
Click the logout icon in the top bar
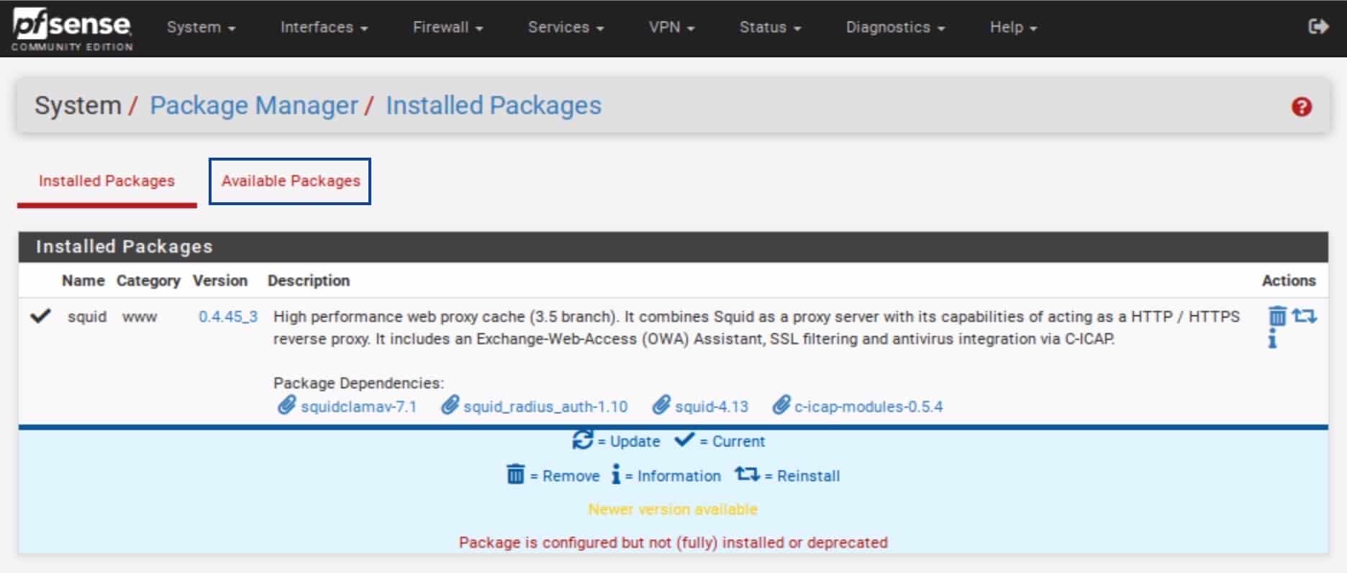click(1317, 27)
